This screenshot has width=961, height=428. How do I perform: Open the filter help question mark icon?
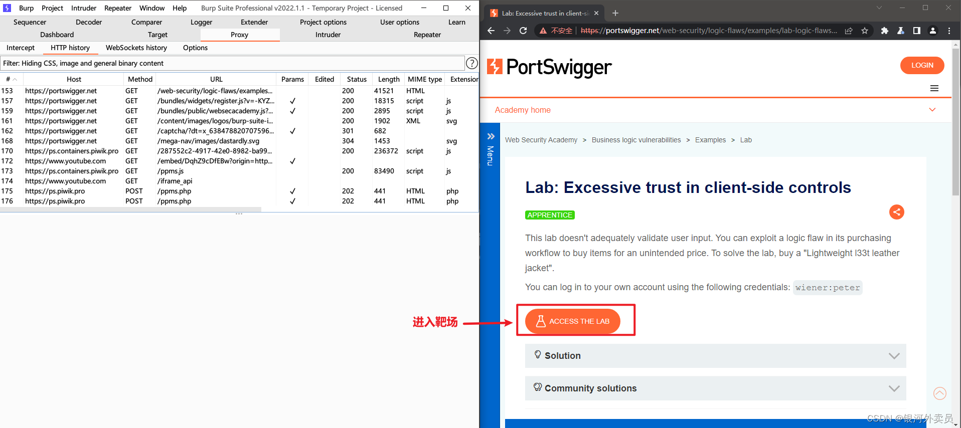[471, 63]
